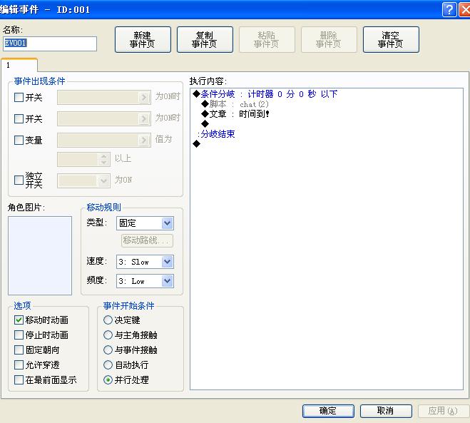Image resolution: width=470 pixels, height=423 pixels.
Task: Click 清空事件页 button
Action: tap(391, 39)
